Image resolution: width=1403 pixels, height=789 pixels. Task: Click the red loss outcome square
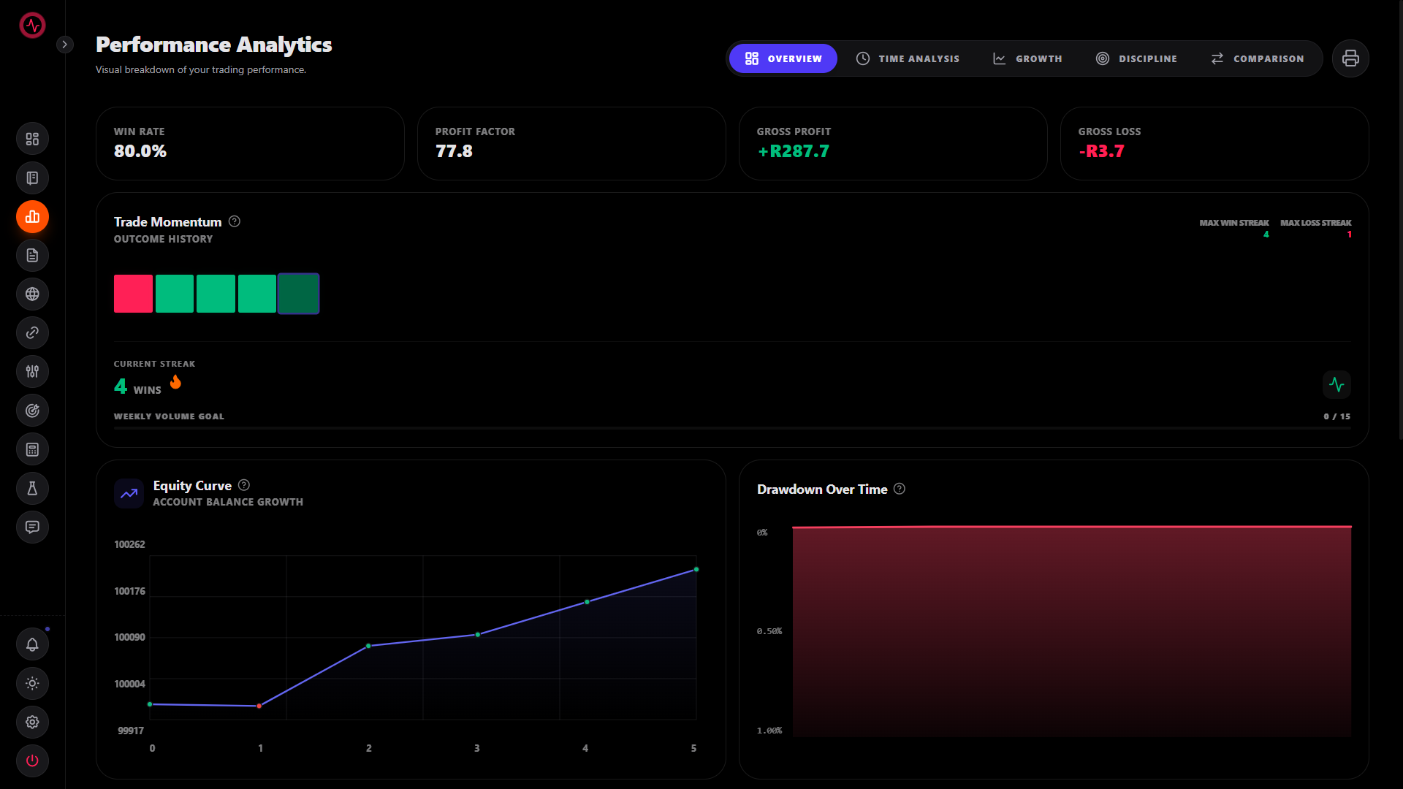[x=133, y=294]
